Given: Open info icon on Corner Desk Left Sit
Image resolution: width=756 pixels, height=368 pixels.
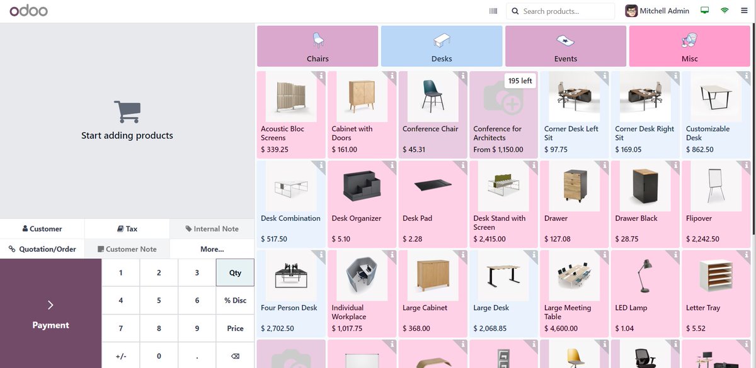Looking at the screenshot, I should 605,75.
